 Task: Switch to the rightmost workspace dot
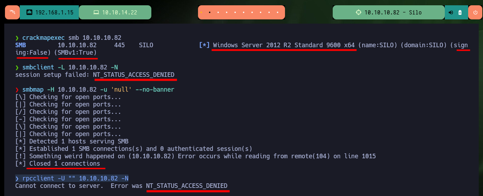pos(278,12)
